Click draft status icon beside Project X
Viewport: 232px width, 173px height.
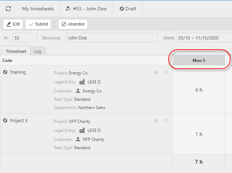(x=5, y=121)
